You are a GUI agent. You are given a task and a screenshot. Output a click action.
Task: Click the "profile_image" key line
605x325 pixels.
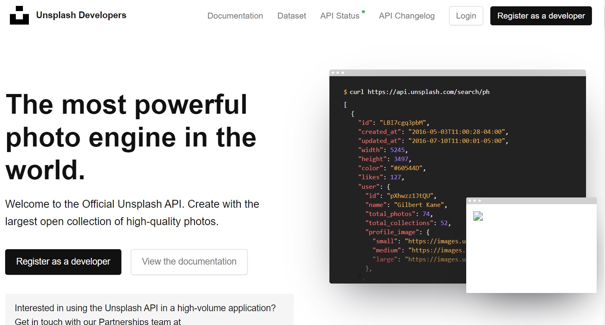(x=397, y=232)
